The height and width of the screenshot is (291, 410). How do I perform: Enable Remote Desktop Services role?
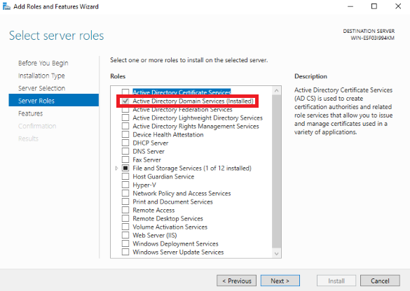point(125,218)
